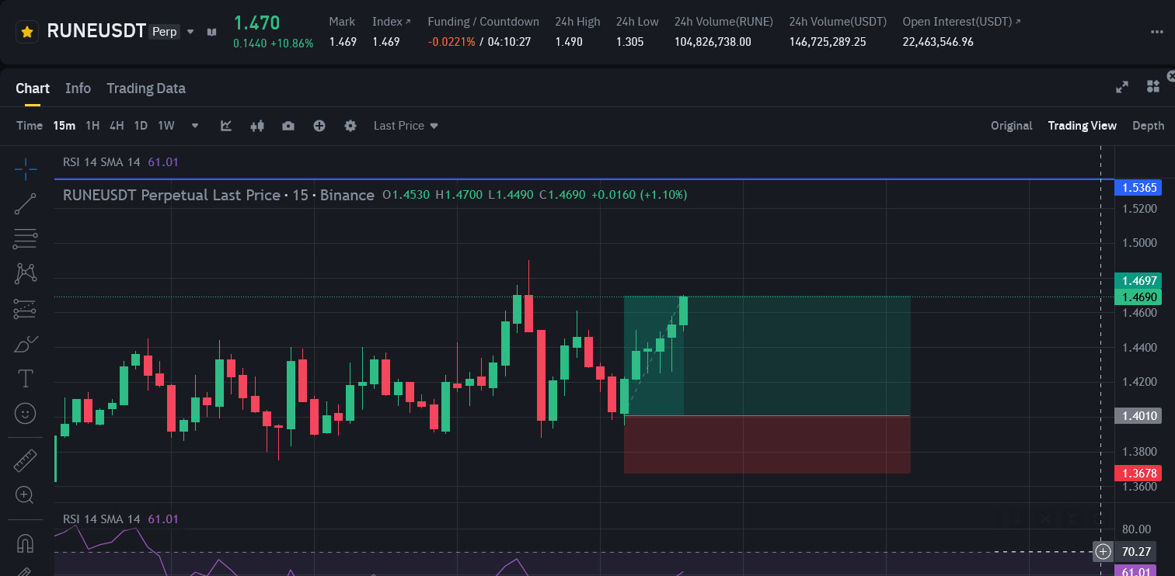Click the funding rate -0.0221% value
This screenshot has width=1175, height=576.
point(451,42)
